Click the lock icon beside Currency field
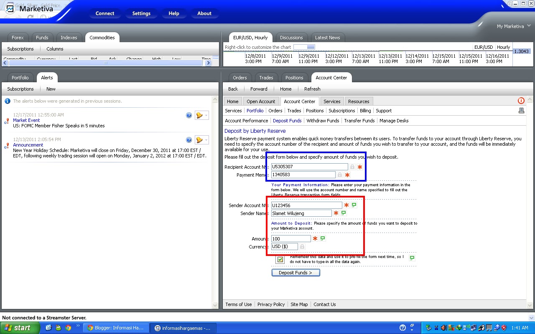This screenshot has width=535, height=334. pos(302,247)
